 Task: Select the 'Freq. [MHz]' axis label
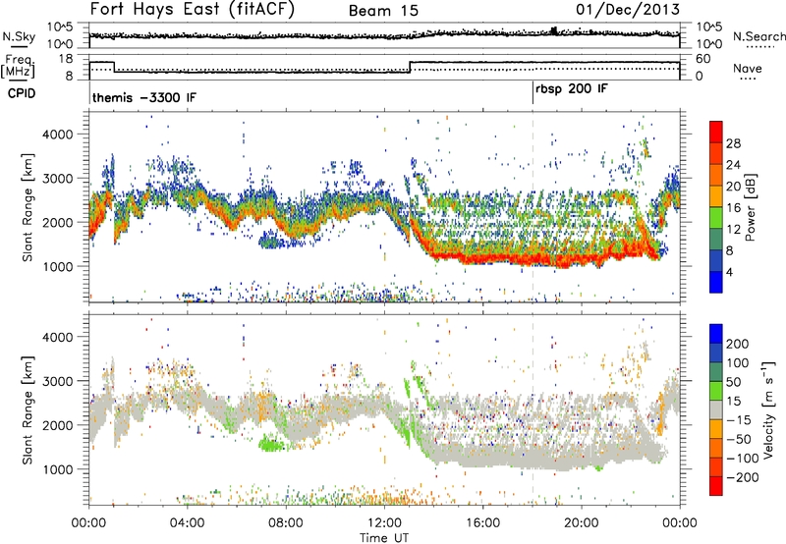coord(18,67)
